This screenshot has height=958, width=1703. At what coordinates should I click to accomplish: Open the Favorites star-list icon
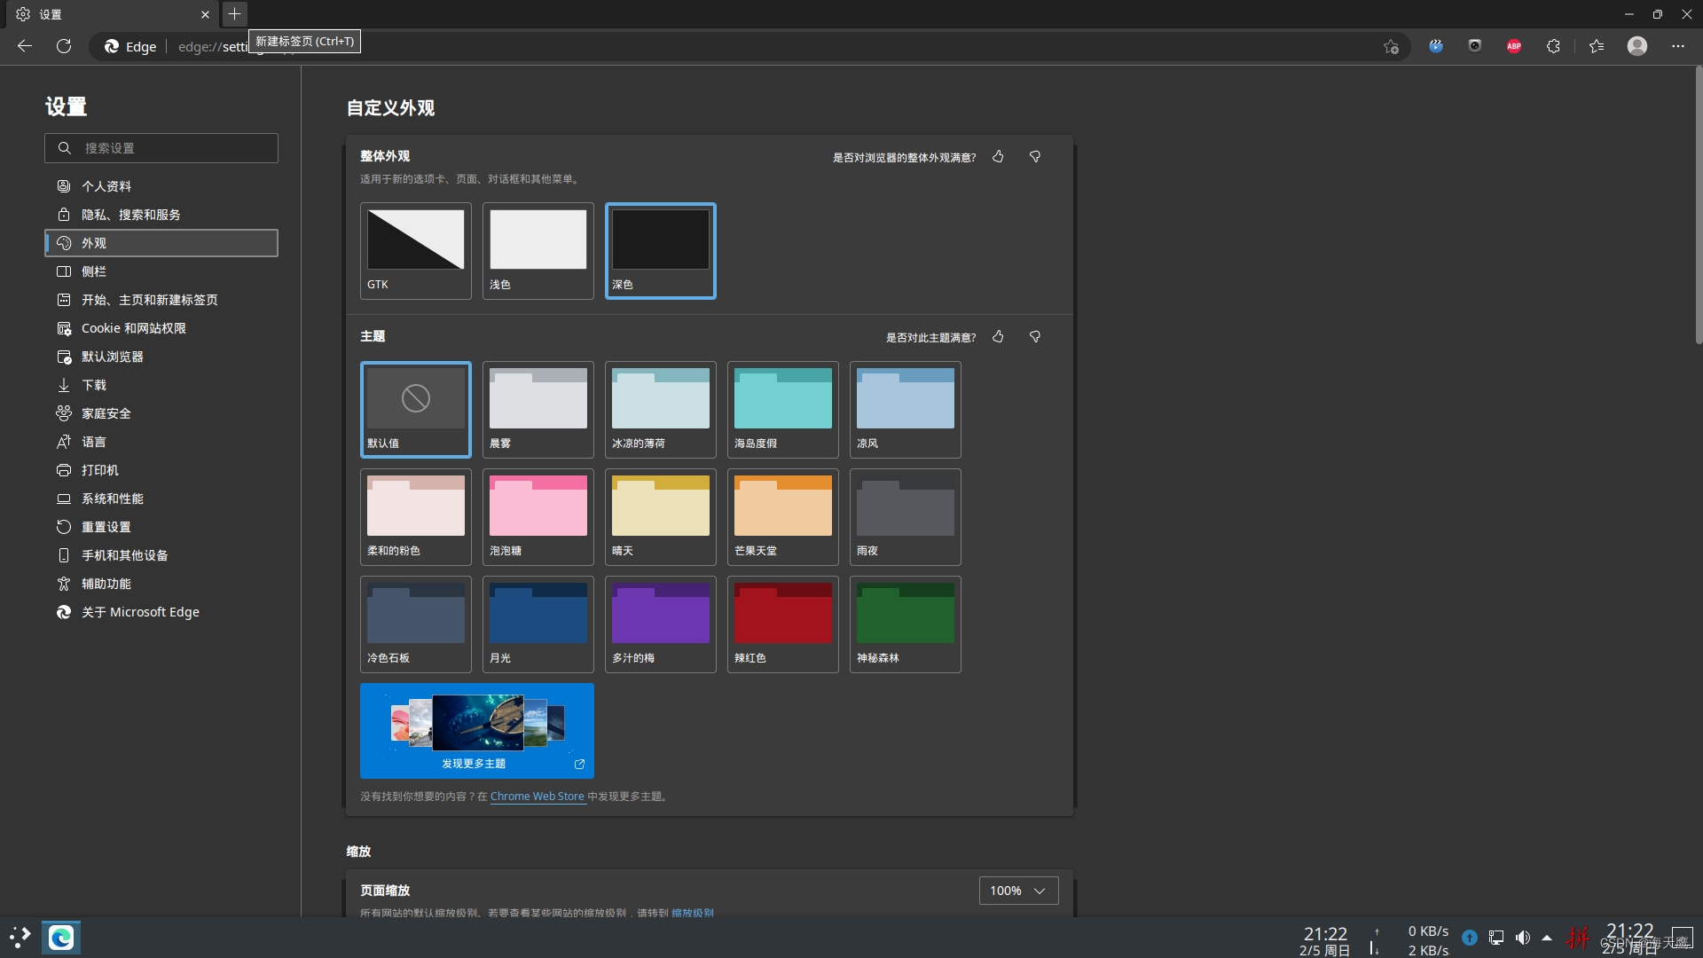point(1597,46)
